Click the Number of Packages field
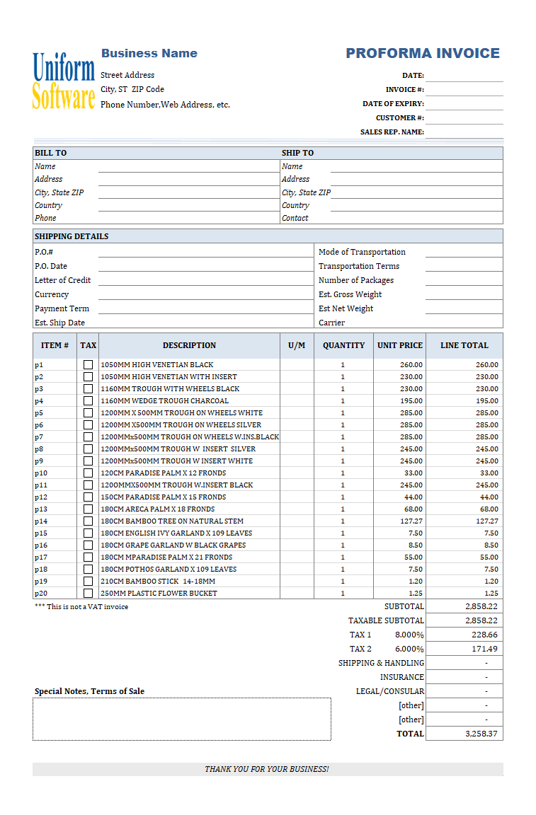 (x=464, y=280)
